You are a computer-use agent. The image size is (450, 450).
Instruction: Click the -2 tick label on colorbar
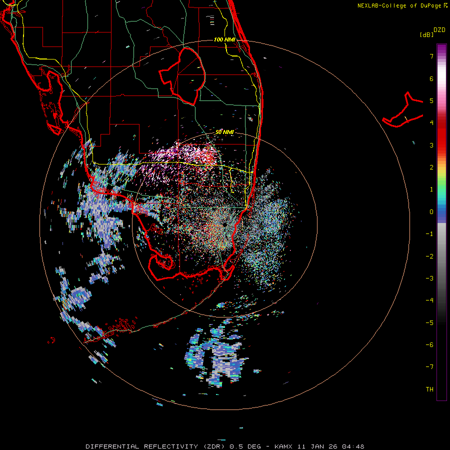pyautogui.click(x=429, y=256)
